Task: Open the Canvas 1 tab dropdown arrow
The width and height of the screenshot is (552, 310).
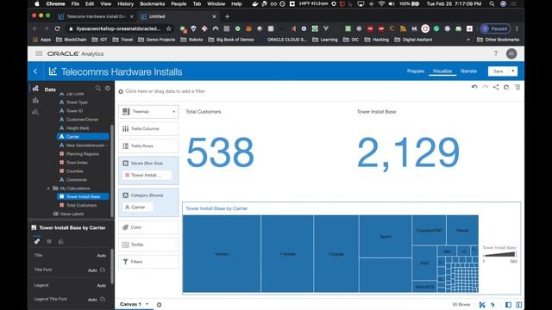Action: tap(147, 304)
